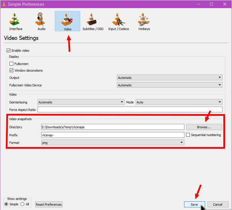232x210 pixels.
Task: Open the snapshot Format dropdown
Action: [x=113, y=143]
